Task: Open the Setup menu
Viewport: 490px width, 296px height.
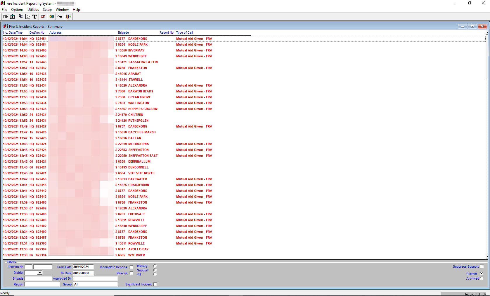Action: pyautogui.click(x=47, y=10)
